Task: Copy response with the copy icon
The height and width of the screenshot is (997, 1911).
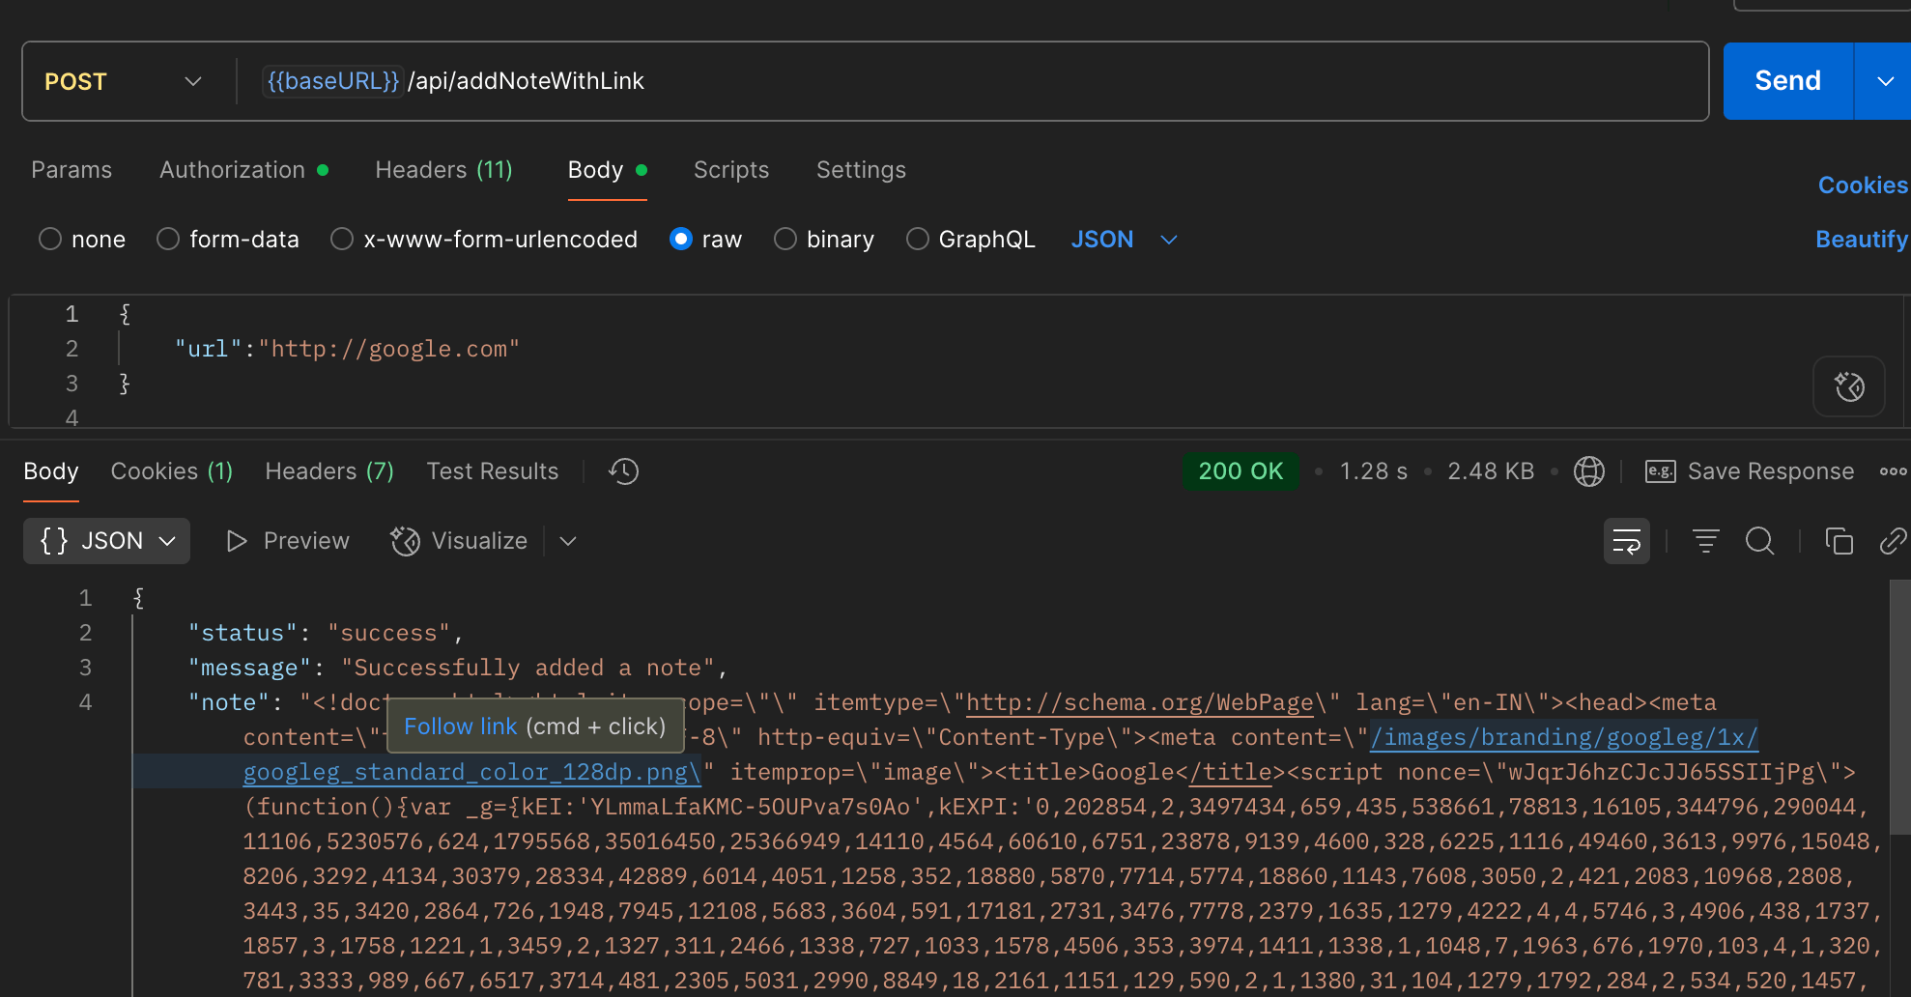Action: click(1839, 541)
